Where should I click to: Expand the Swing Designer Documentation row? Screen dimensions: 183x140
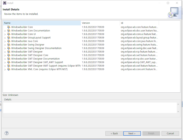pos(5,48)
